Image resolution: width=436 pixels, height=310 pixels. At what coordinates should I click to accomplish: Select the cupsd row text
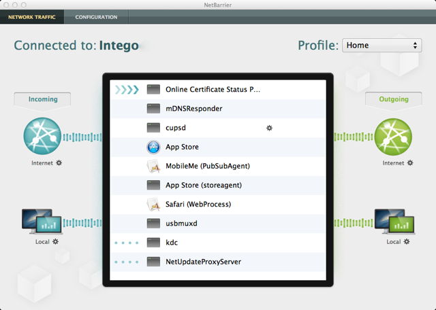176,128
